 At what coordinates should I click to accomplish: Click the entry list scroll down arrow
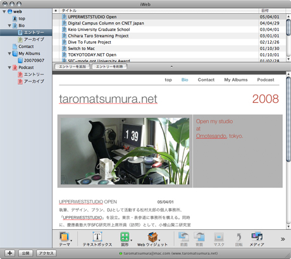(288, 59)
